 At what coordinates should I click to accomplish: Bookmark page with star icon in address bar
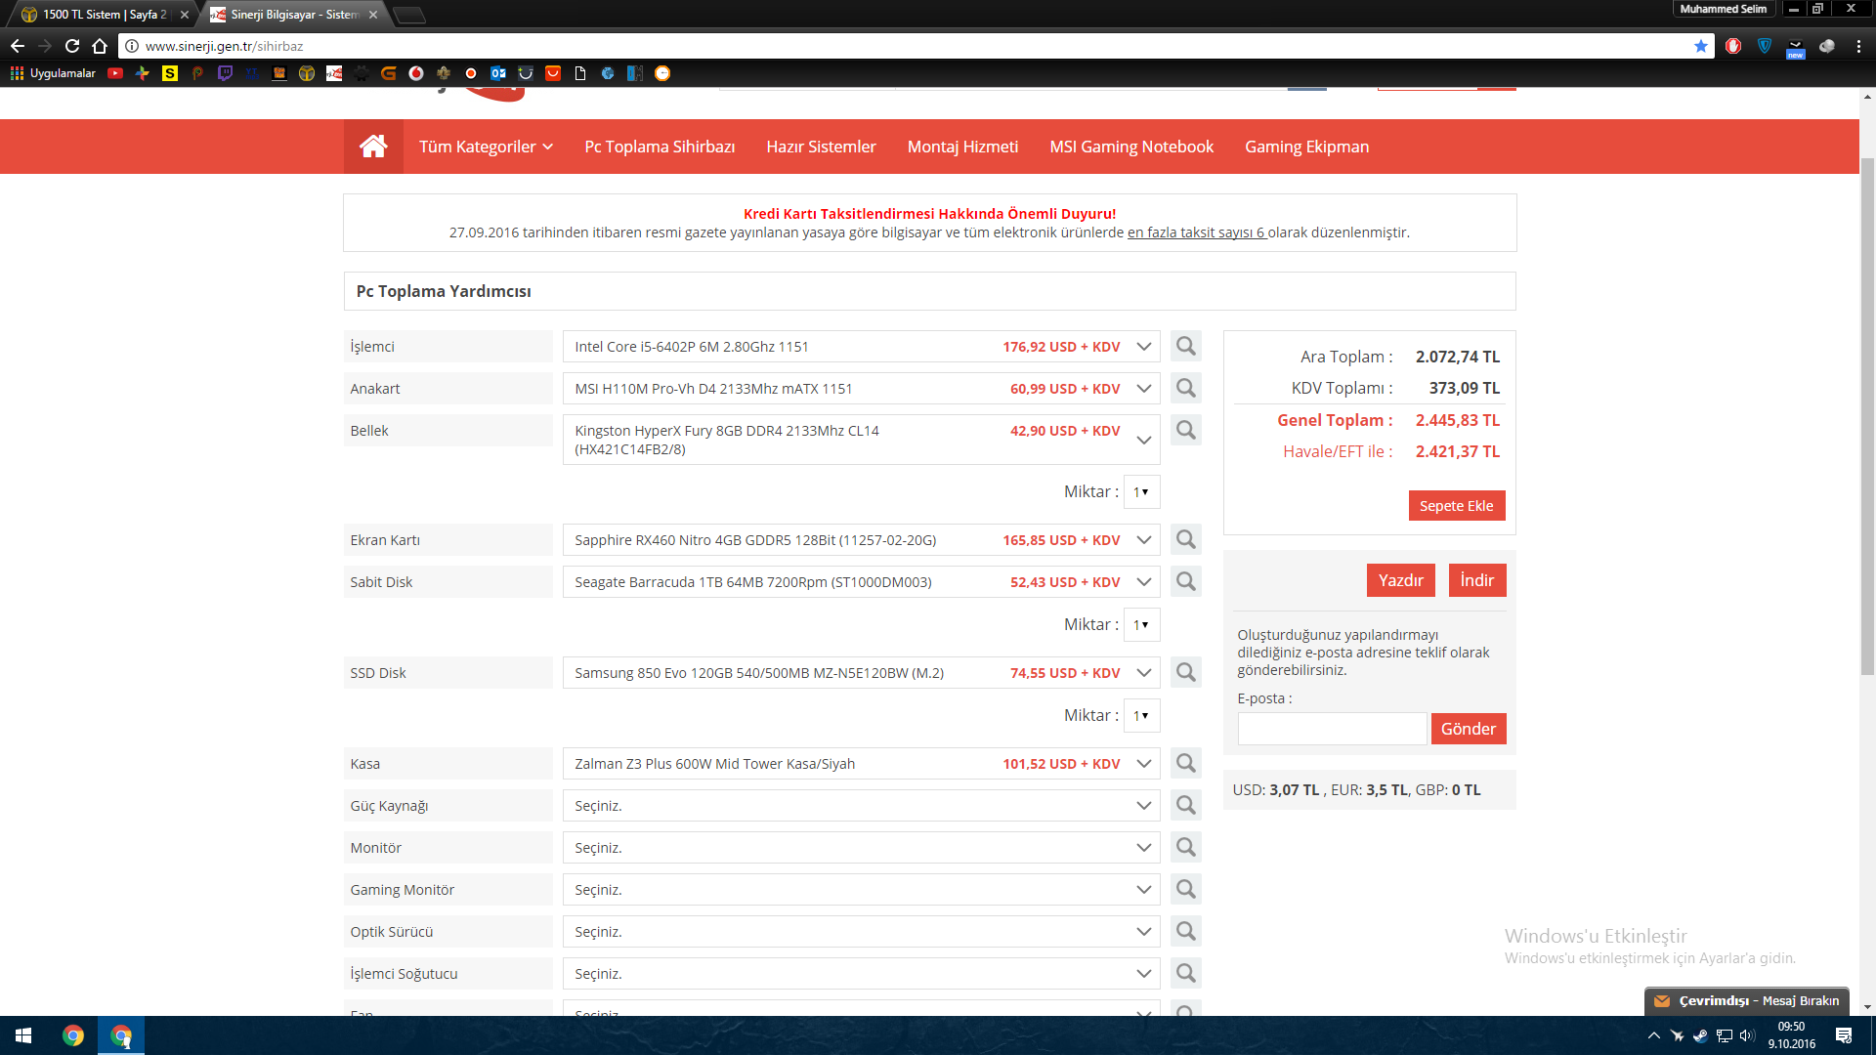(1701, 46)
